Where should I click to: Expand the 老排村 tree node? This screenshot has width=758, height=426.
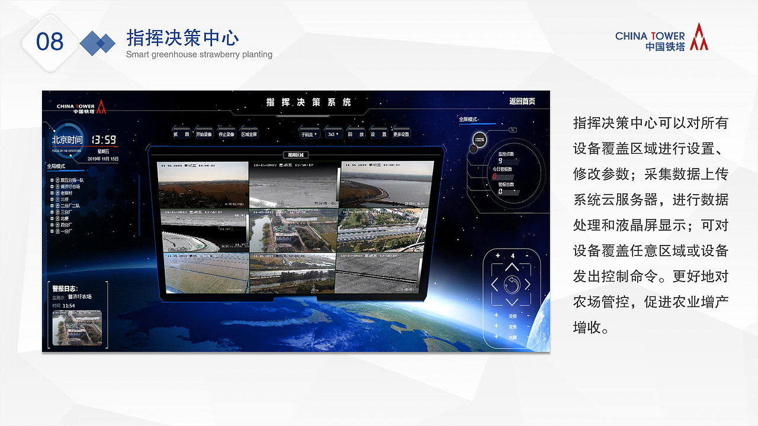[52, 193]
